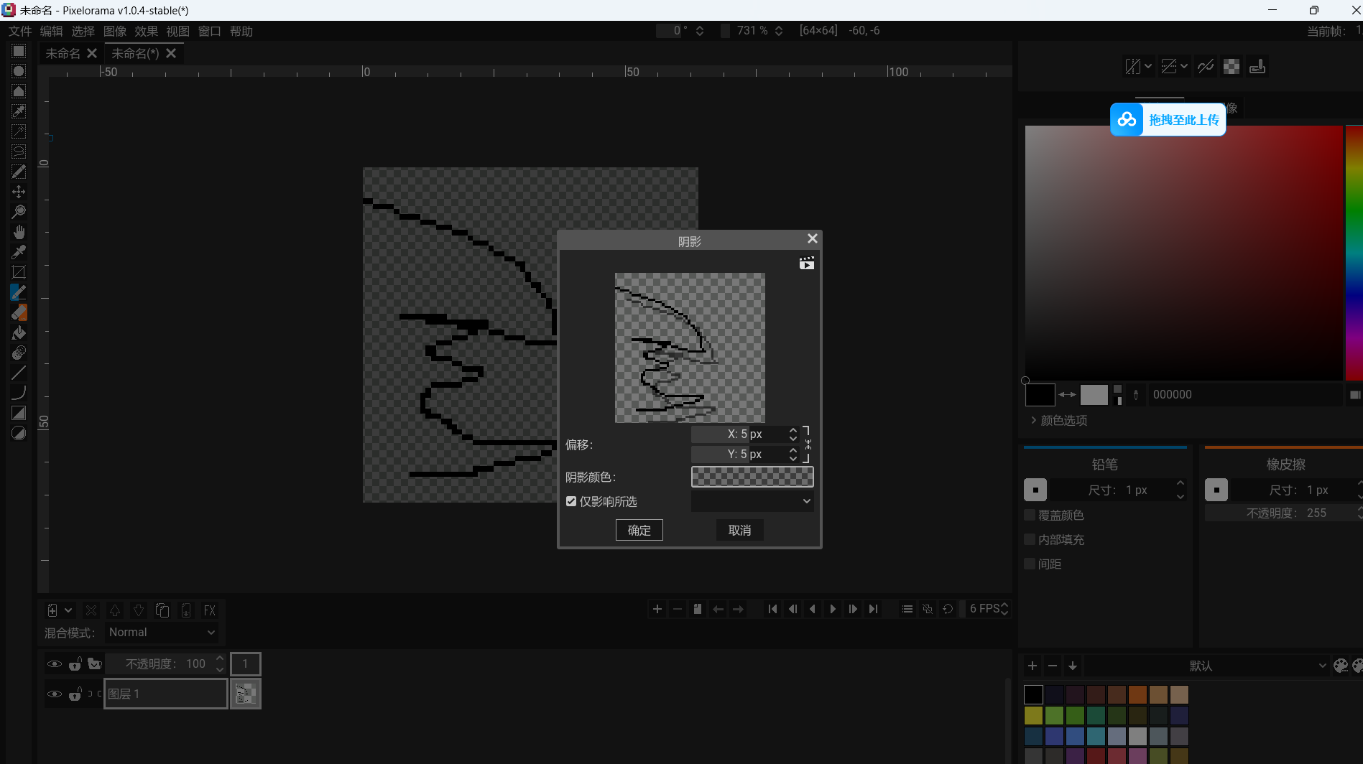Open vertical mirror options dropdown
The image size is (1363, 764).
point(1184,66)
